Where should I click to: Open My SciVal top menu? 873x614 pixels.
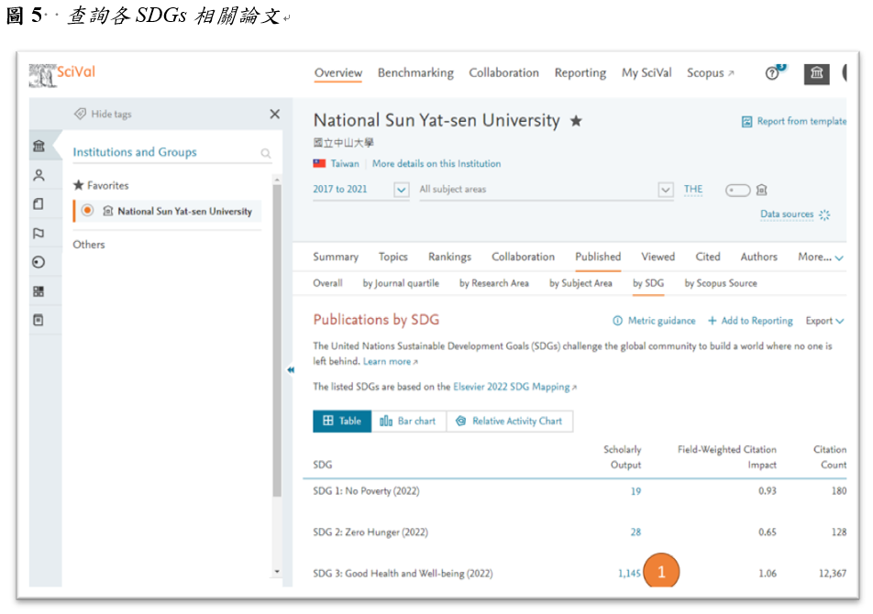(x=646, y=73)
